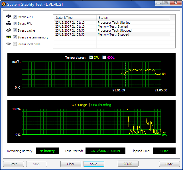Toggle the Stress system memory checkbox
This screenshot has height=170, width=183.
[15, 37]
